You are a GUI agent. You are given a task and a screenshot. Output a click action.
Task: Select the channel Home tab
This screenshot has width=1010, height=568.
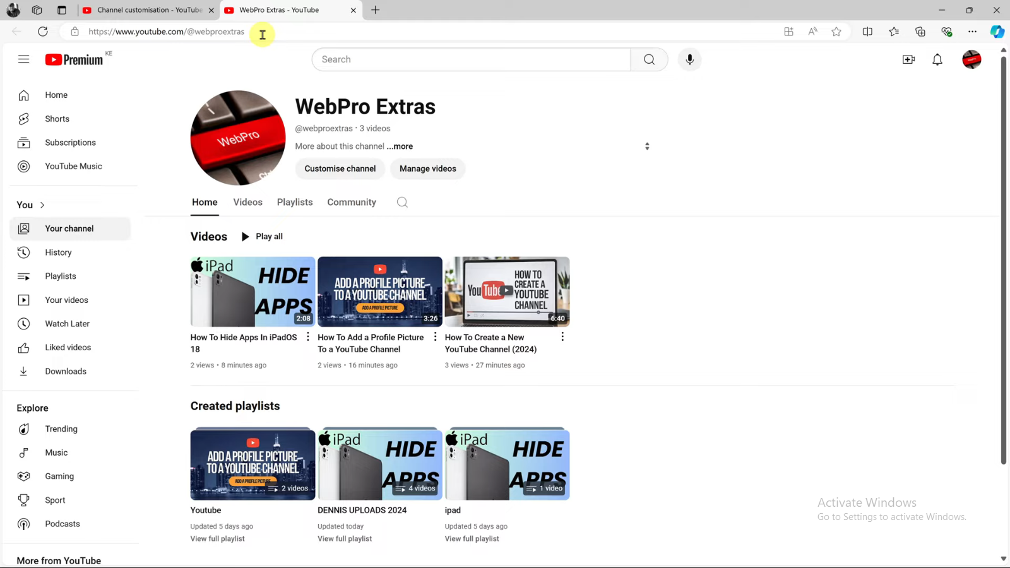click(x=205, y=203)
